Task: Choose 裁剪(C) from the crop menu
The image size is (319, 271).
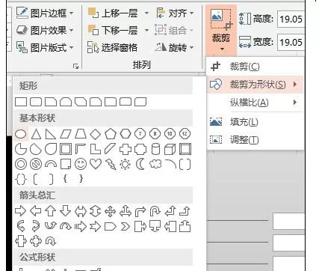Action: pyautogui.click(x=255, y=67)
